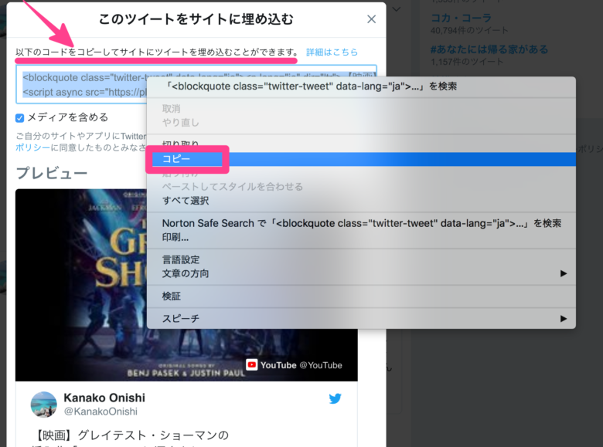Click the dialog title このツイートをサイトに埋め込む
This screenshot has width=603, height=447.
196,19
